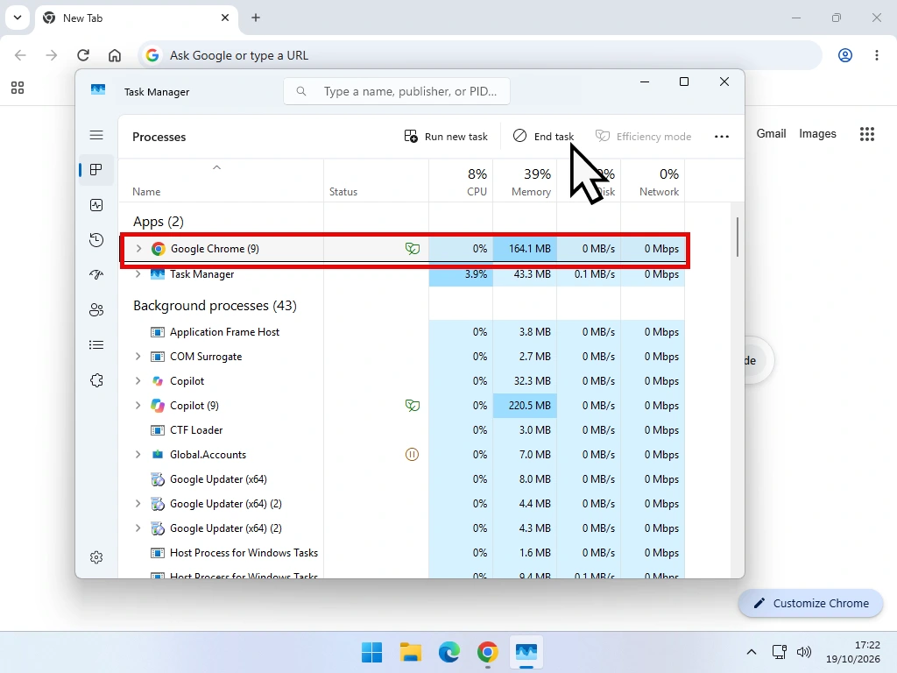Viewport: 897px width, 673px height.
Task: Launch Microsoft Edge from the taskbar
Action: coord(449,652)
